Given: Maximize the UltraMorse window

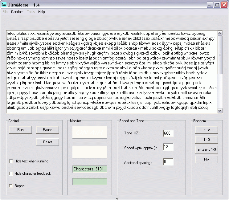Looking at the screenshot, I should tap(217, 5).
